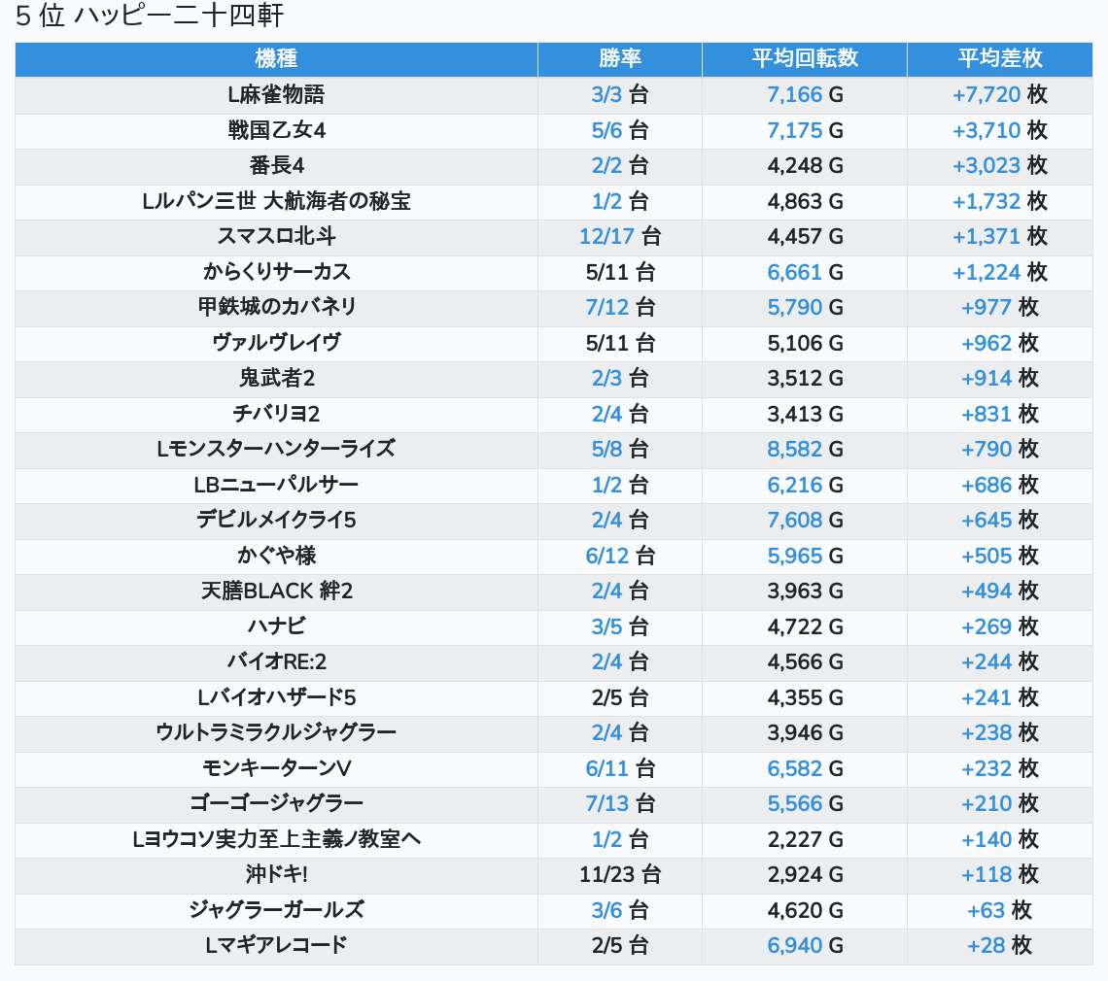Click the +28 枚 average difference value
The image size is (1108, 981).
pyautogui.click(x=1000, y=946)
